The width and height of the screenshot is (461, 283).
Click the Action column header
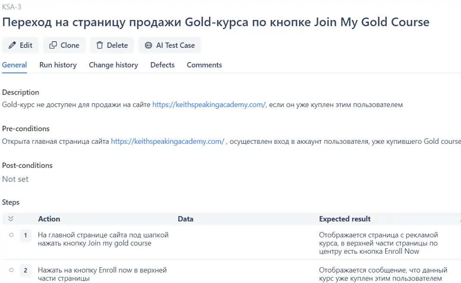(x=49, y=219)
